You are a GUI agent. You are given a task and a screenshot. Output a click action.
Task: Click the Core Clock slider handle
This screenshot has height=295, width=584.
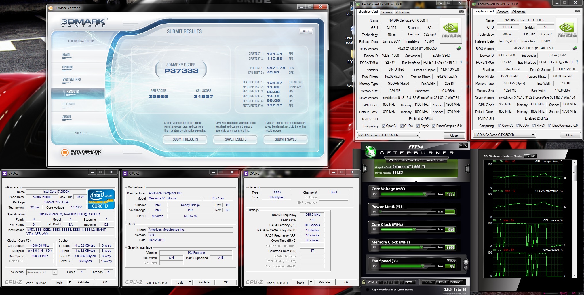(x=414, y=230)
